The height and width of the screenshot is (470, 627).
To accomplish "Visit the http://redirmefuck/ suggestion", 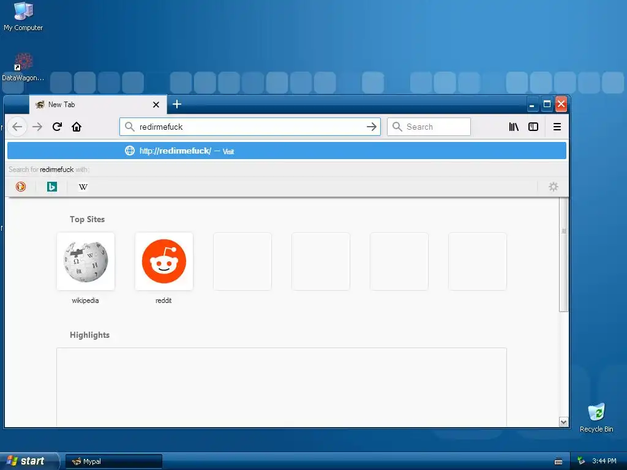I will 287,151.
